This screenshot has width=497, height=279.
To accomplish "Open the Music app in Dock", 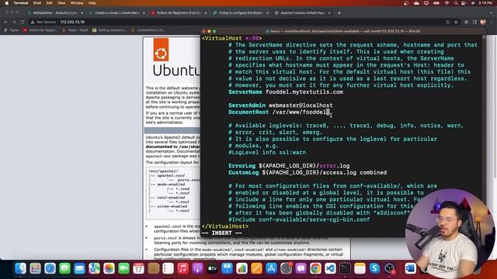I will tap(182, 269).
